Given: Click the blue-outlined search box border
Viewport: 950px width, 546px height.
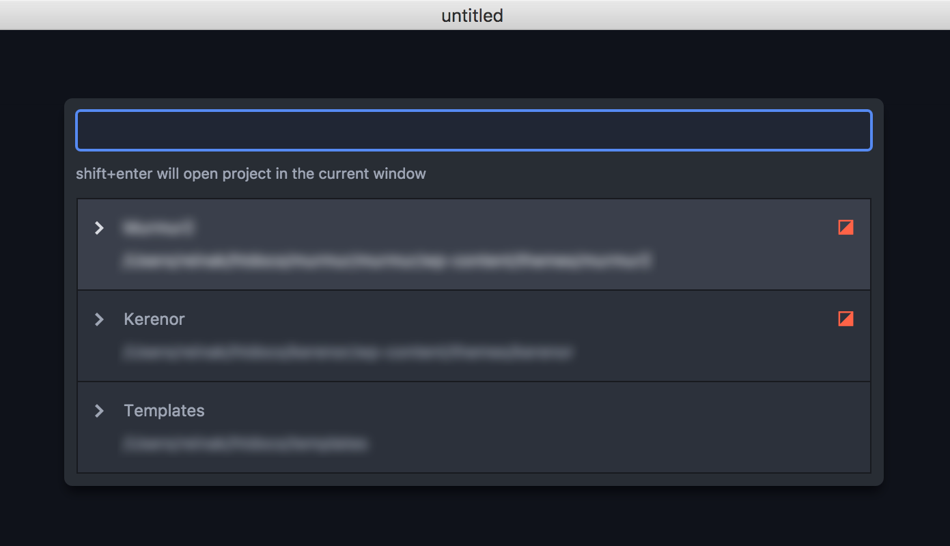Looking at the screenshot, I should pyautogui.click(x=474, y=111).
